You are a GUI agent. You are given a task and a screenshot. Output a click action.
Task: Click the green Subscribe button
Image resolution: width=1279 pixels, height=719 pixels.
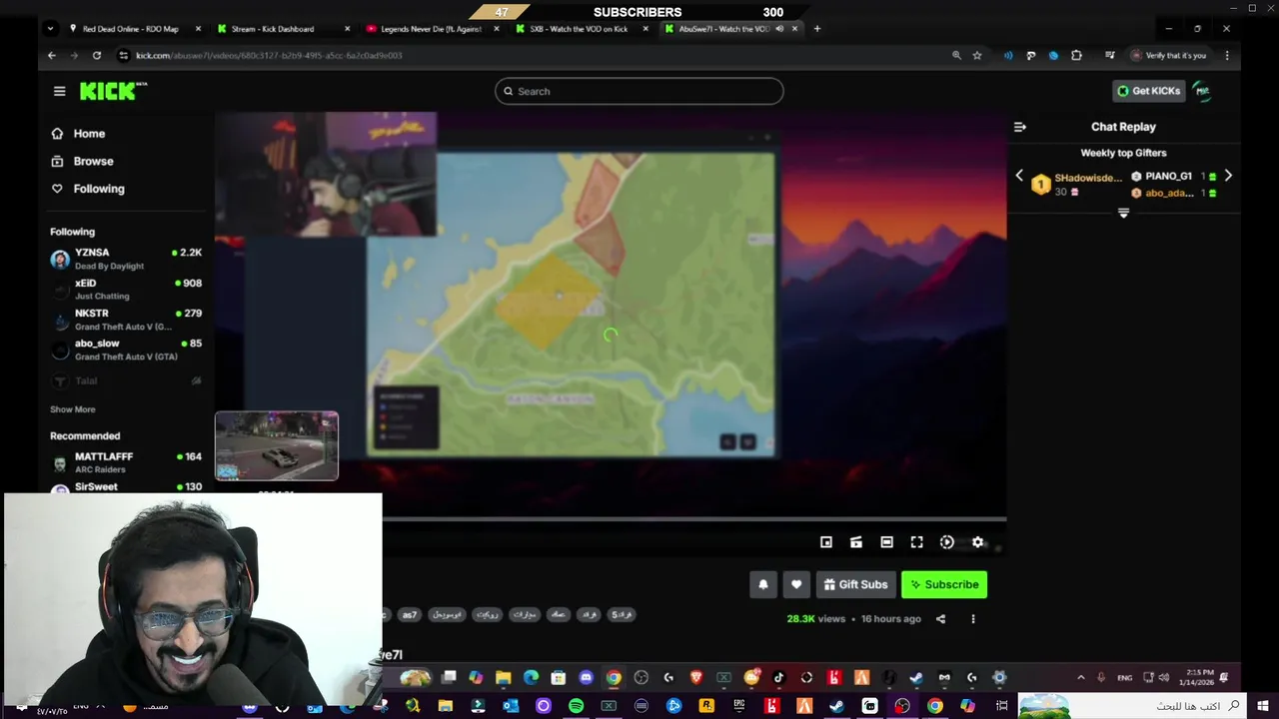coord(944,585)
